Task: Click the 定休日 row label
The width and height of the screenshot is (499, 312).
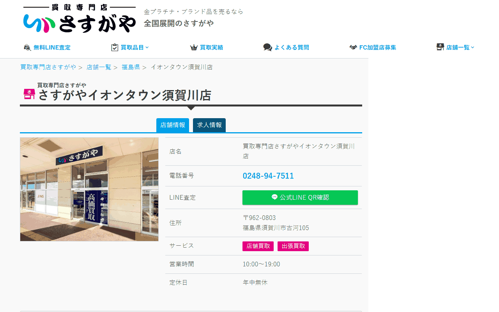Action: point(179,282)
